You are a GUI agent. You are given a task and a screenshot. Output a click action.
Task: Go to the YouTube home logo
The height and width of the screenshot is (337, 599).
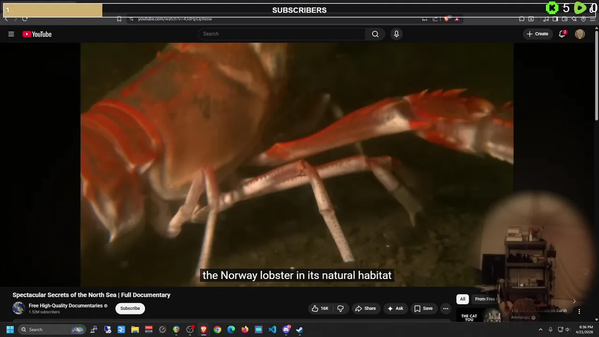tap(37, 34)
